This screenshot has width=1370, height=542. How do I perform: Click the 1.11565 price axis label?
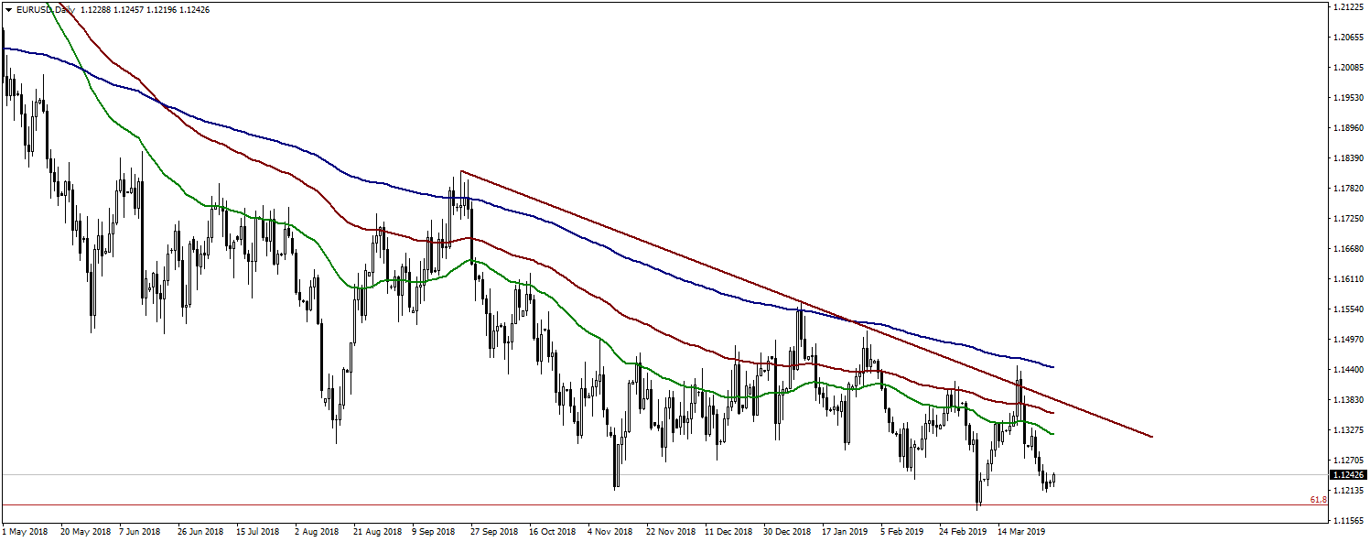point(1347,520)
